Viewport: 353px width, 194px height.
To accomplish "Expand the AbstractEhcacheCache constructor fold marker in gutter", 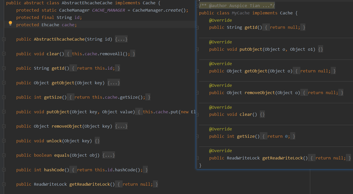I will (4, 39).
